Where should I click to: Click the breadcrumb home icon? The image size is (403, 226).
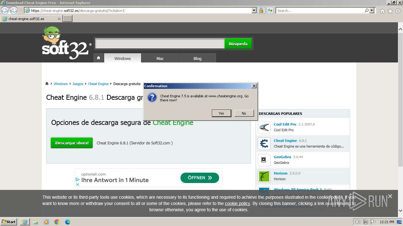47,83
